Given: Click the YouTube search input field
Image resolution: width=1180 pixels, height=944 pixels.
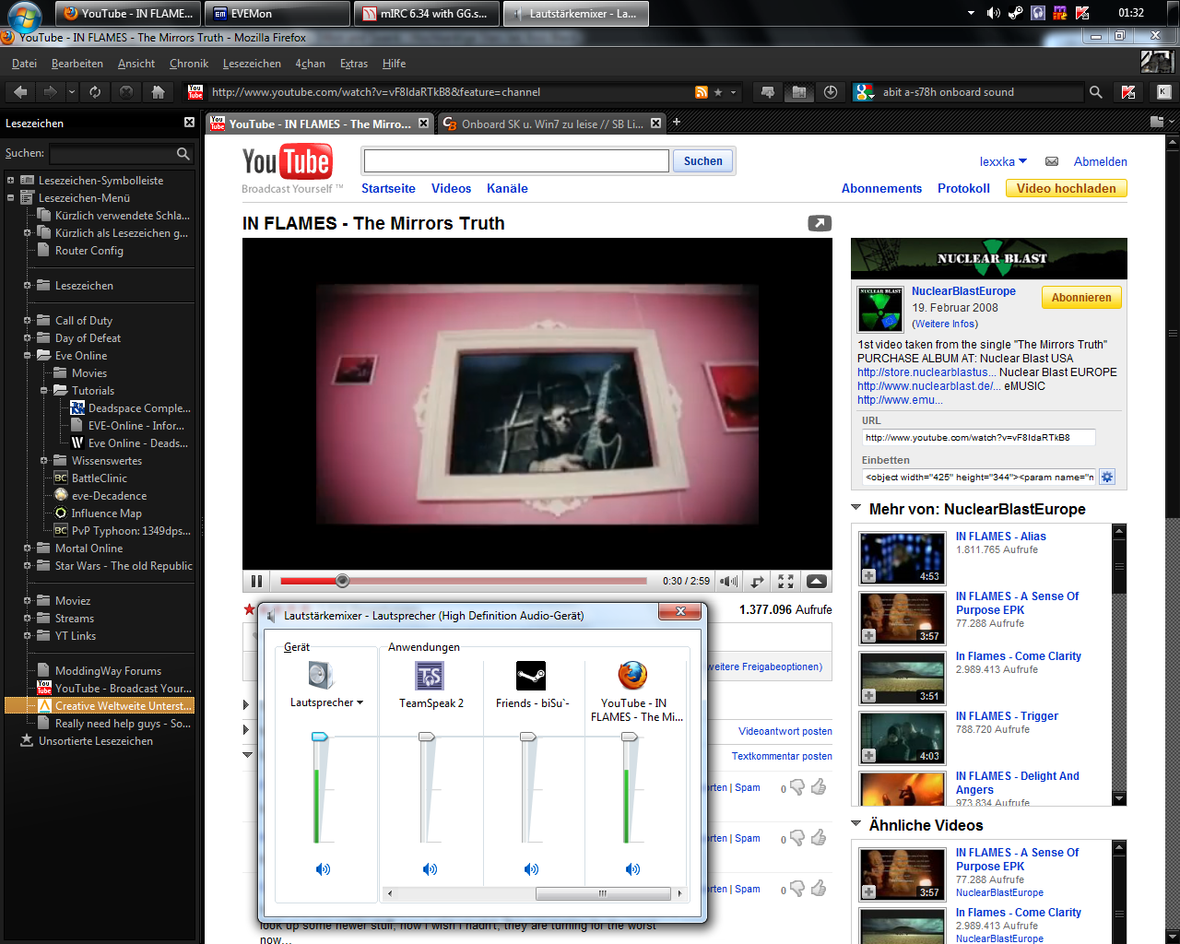Looking at the screenshot, I should pos(516,160).
